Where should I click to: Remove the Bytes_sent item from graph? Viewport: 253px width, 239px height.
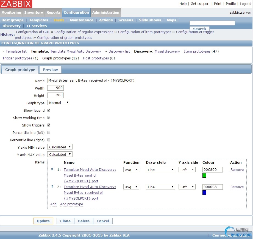(237, 170)
